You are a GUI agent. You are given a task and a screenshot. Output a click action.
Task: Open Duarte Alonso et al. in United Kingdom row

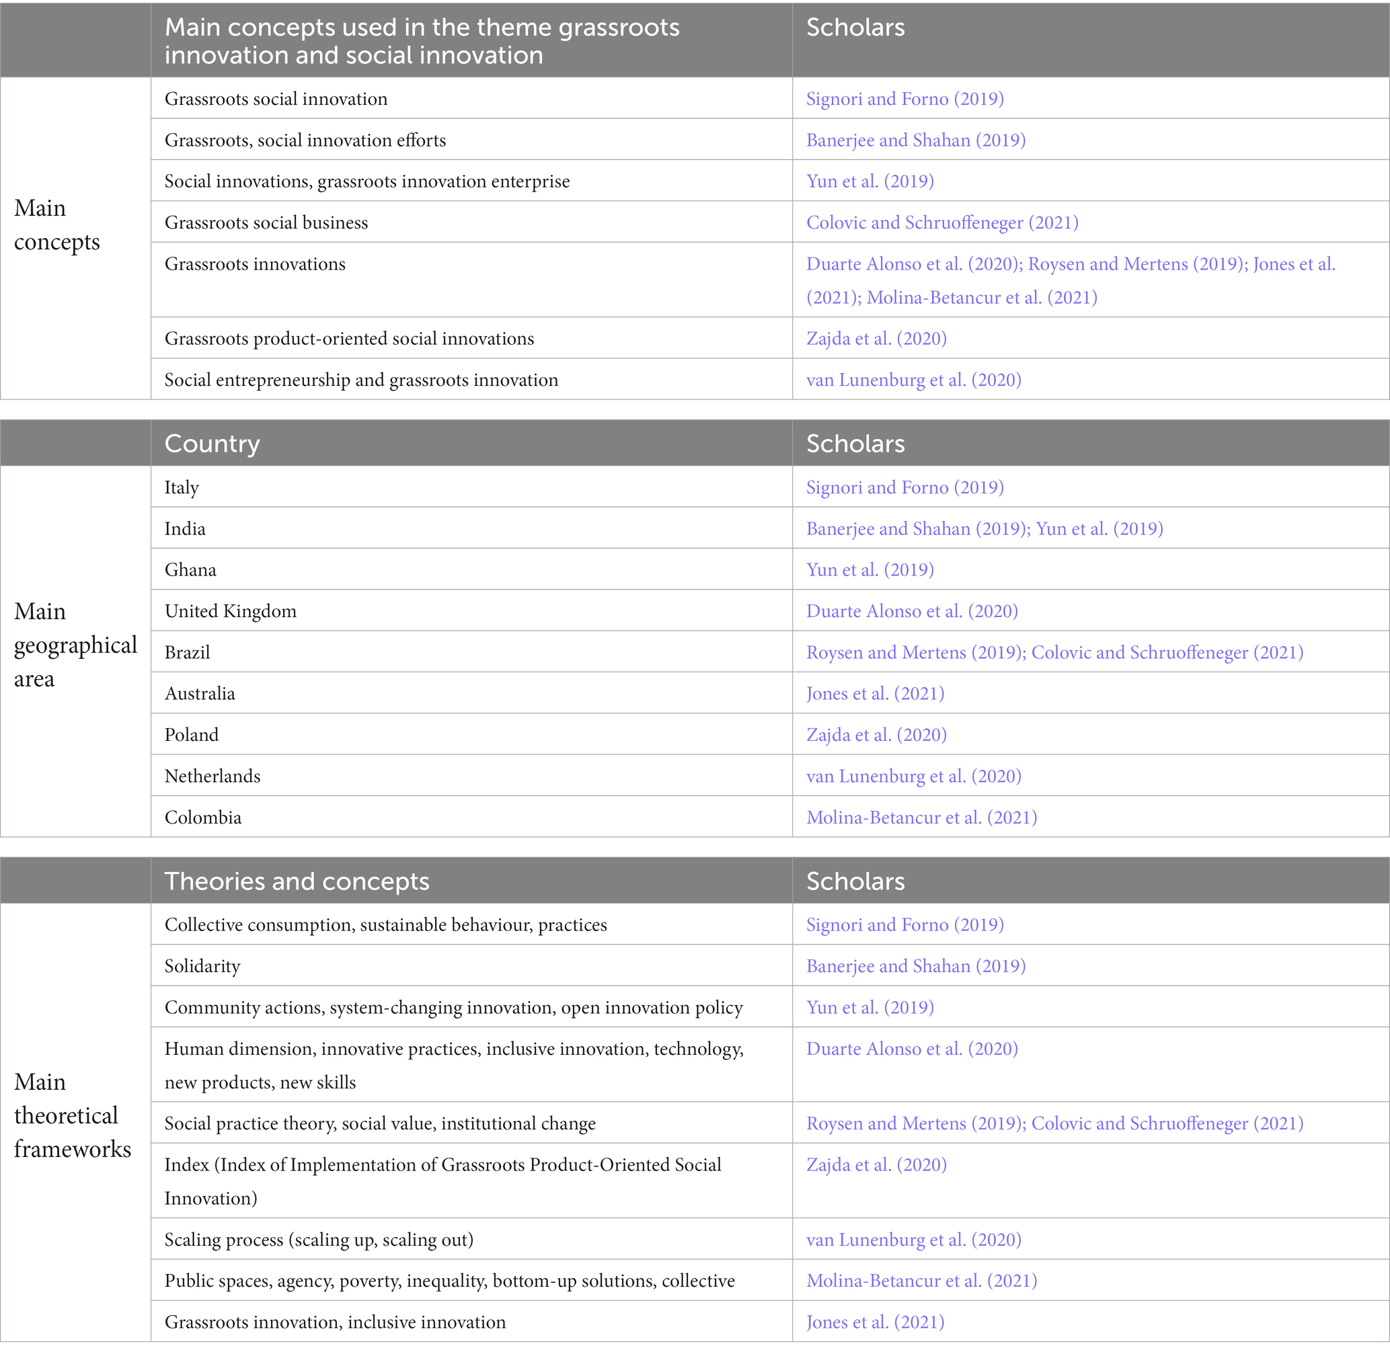(x=912, y=611)
